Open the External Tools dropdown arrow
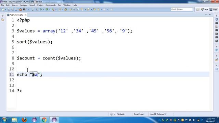This screenshot has height=123, width=219. click(56, 10)
